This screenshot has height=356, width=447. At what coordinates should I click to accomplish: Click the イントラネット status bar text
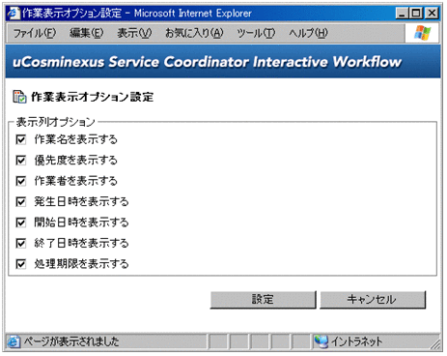click(357, 341)
